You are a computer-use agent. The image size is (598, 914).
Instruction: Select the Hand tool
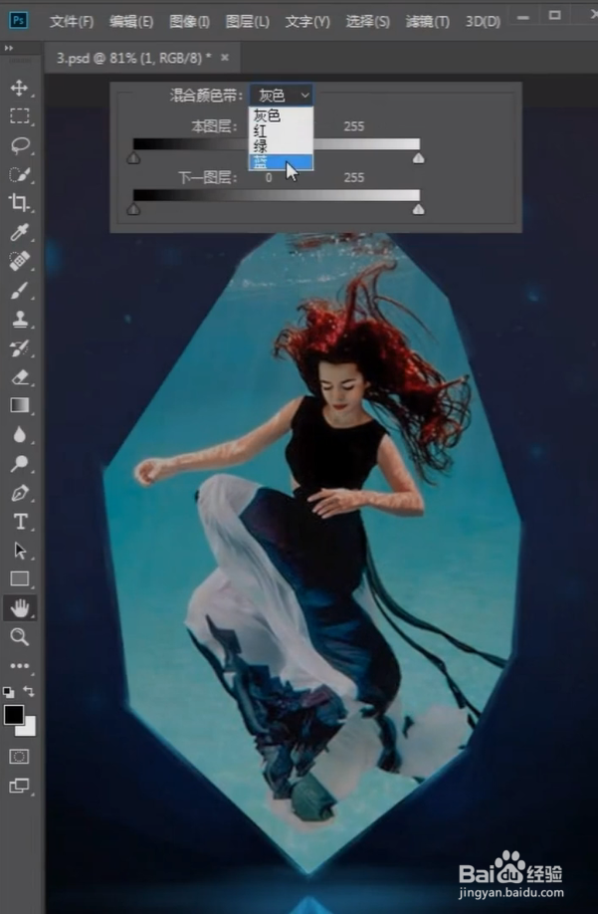pyautogui.click(x=19, y=608)
